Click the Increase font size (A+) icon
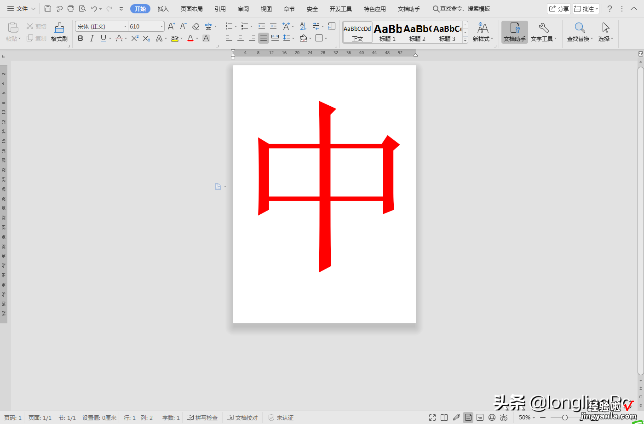Viewport: 644px width, 424px height. point(172,26)
